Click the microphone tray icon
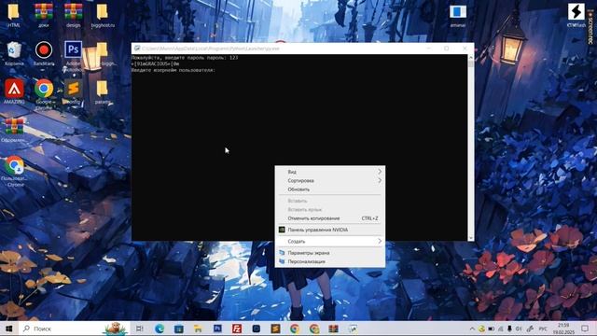Viewport: 597px width, 336px height. tap(509, 329)
